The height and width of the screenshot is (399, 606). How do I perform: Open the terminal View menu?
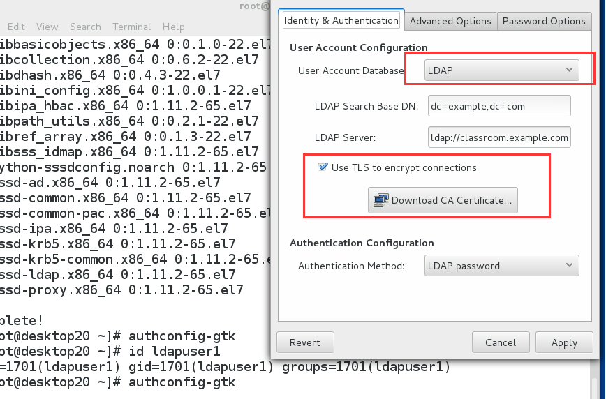47,27
